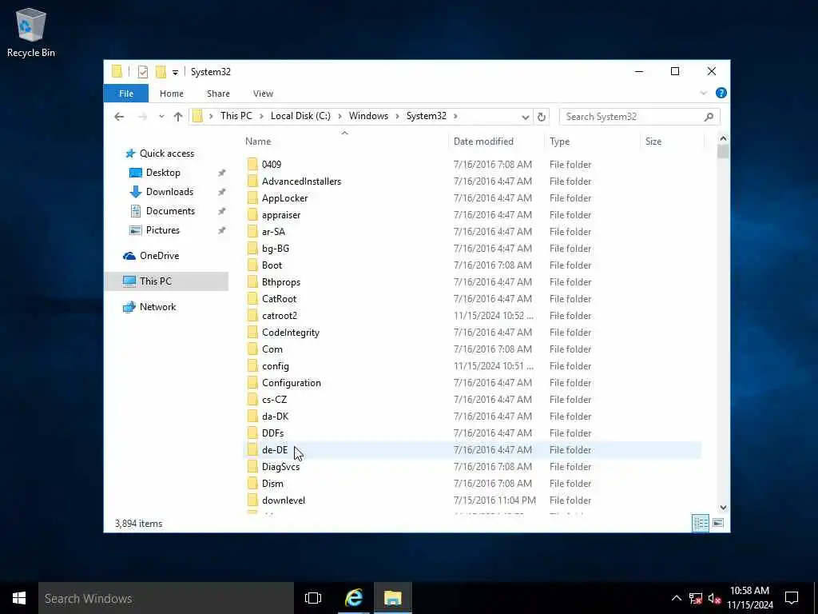This screenshot has width=818, height=614.
Task: Open Downloads in the navigation pane
Action: tap(161, 192)
